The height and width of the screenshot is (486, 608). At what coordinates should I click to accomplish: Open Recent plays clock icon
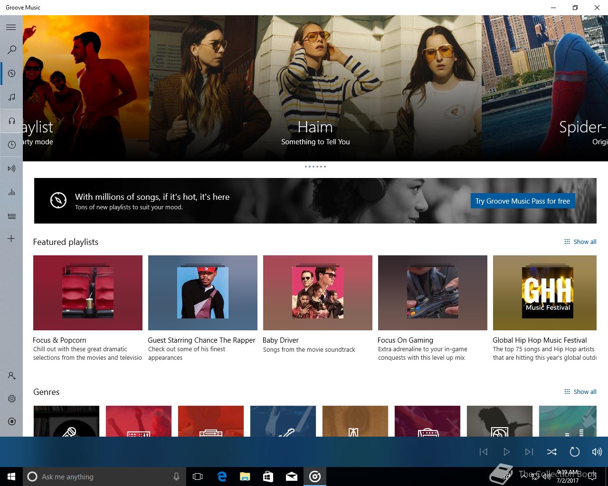click(x=11, y=144)
